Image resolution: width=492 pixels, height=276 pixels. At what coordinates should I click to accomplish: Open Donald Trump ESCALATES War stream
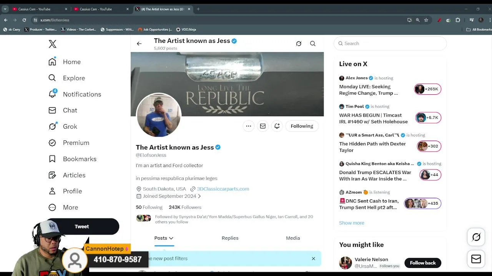(x=375, y=176)
